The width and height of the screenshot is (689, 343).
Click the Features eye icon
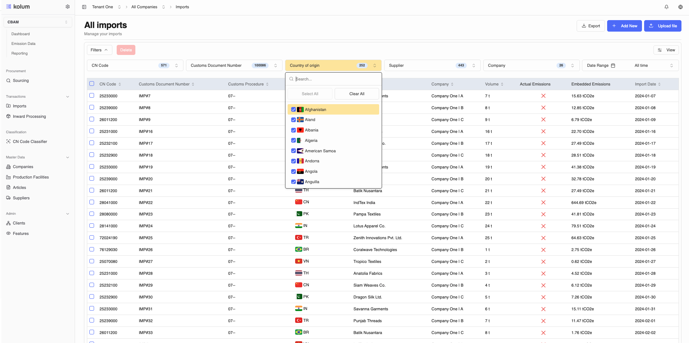pyautogui.click(x=8, y=233)
